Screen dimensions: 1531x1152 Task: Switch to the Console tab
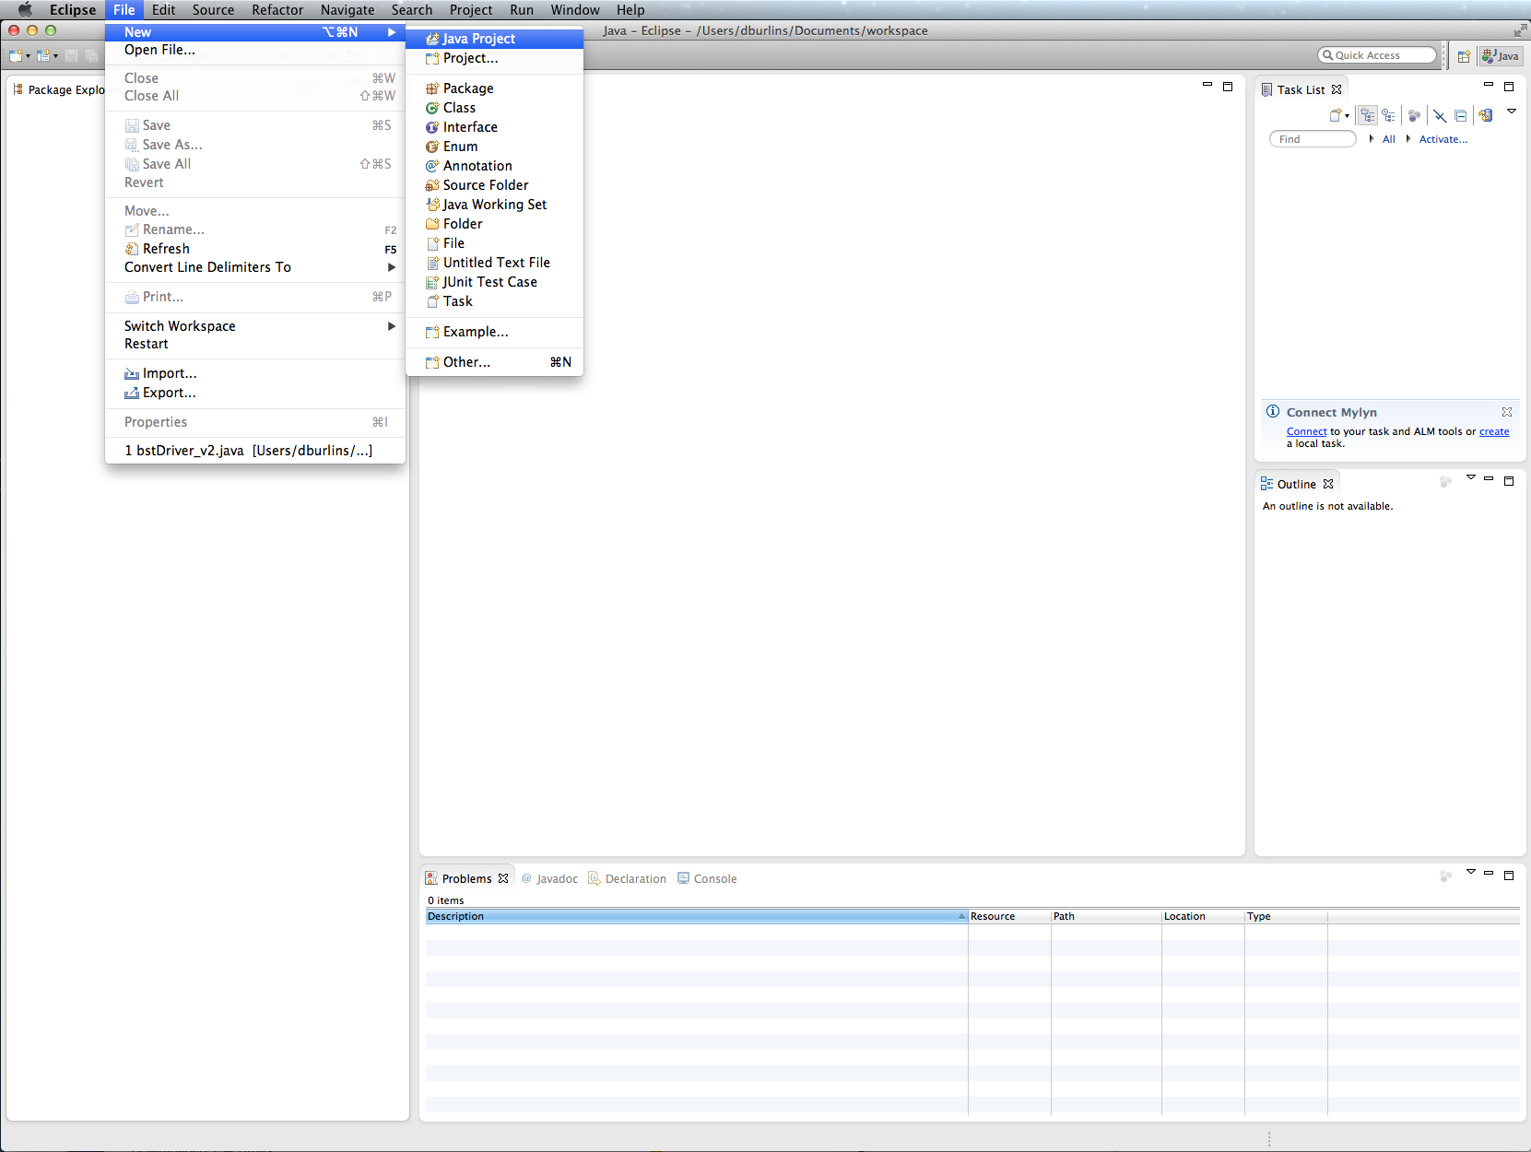coord(707,878)
